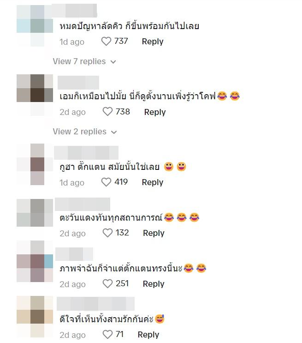Reply to the comment with 251 likes
This screenshot has height=343, width=302.
tap(154, 284)
